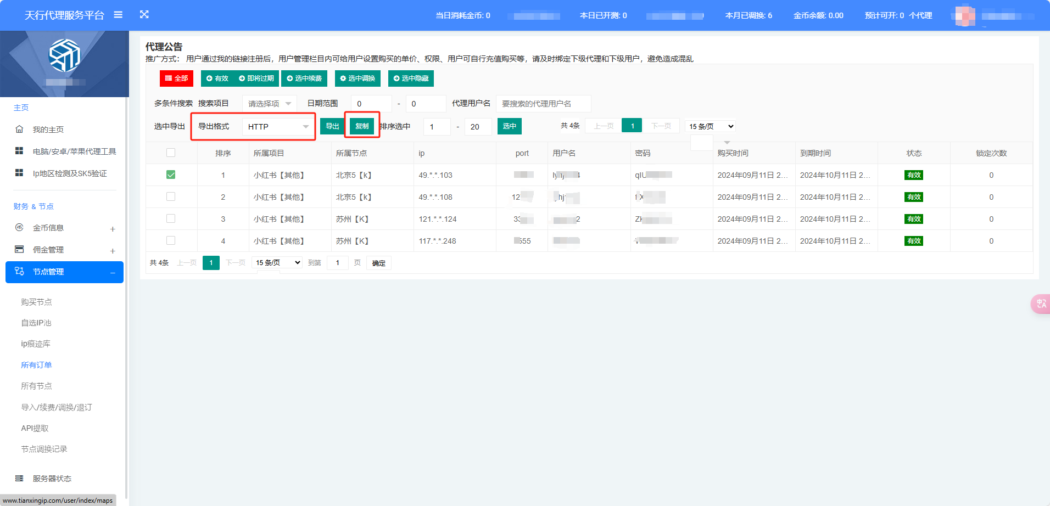Image resolution: width=1050 pixels, height=506 pixels.
Task: Click the pink translate floating icon
Action: click(x=1041, y=303)
